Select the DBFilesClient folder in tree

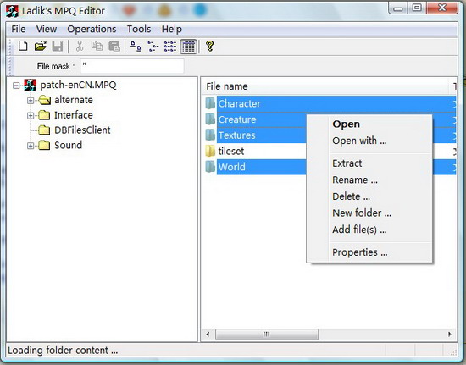coord(82,130)
